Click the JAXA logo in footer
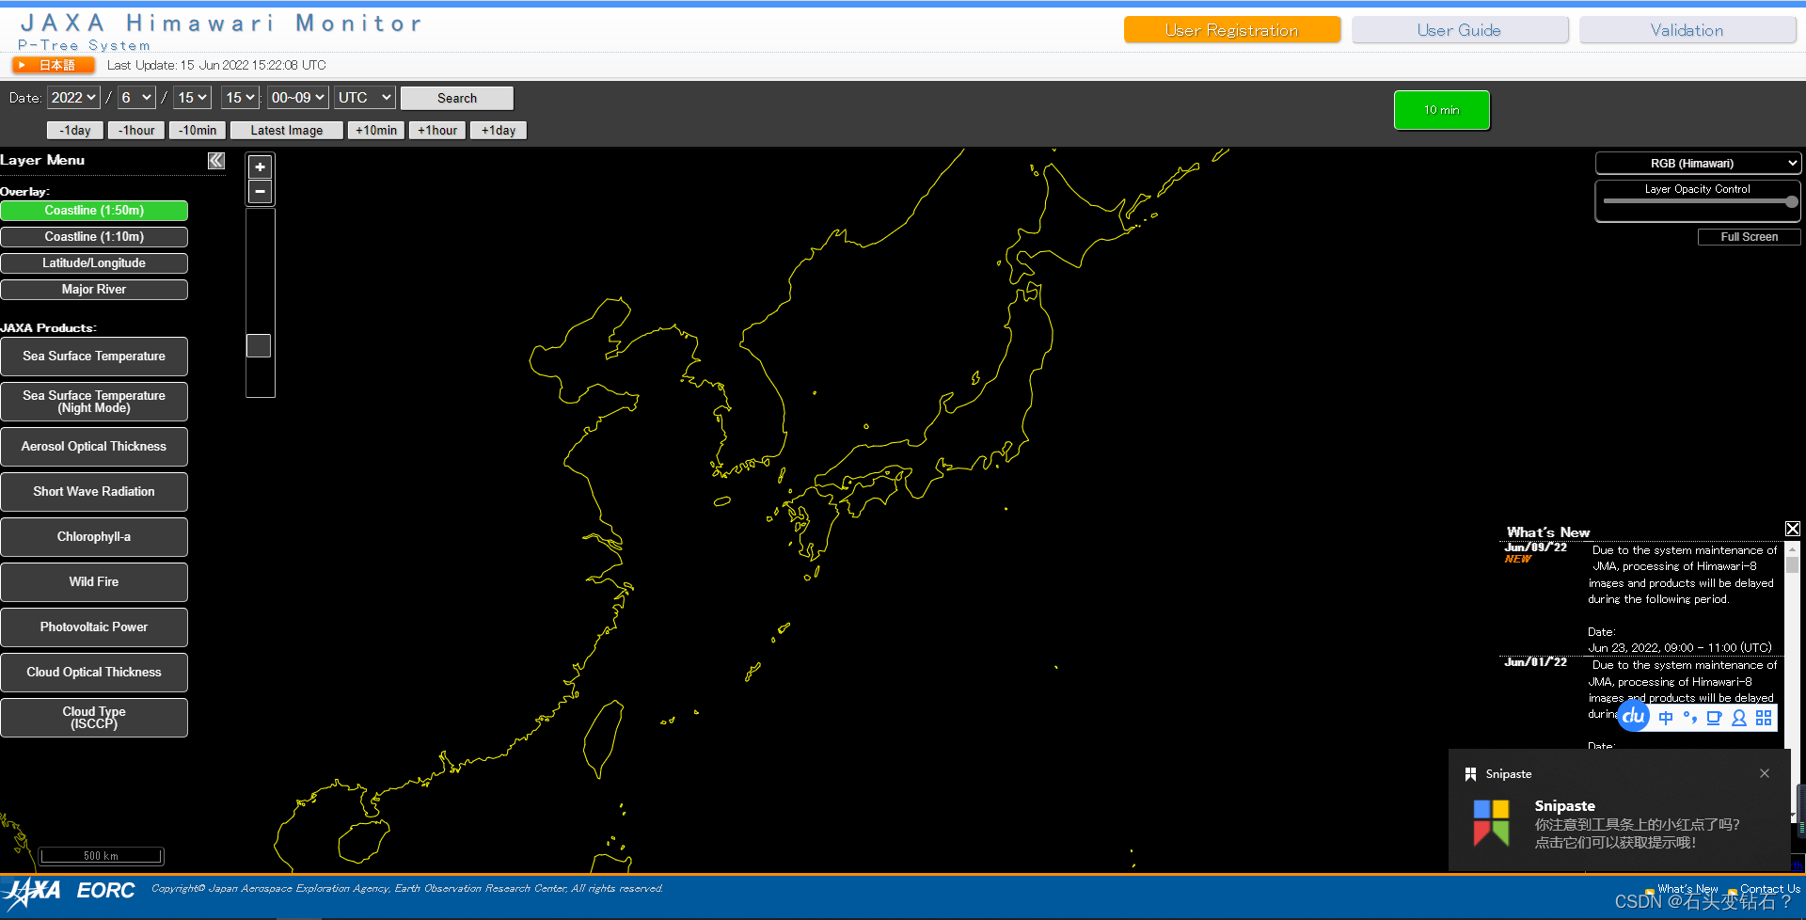The height and width of the screenshot is (920, 1806). tap(33, 891)
